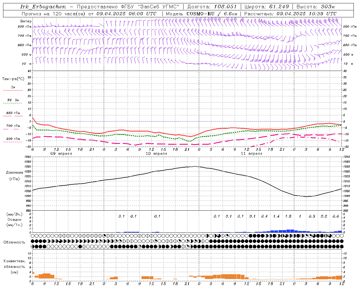
Task: Click the Td 2м dew point legend entry
Action: 13,100
